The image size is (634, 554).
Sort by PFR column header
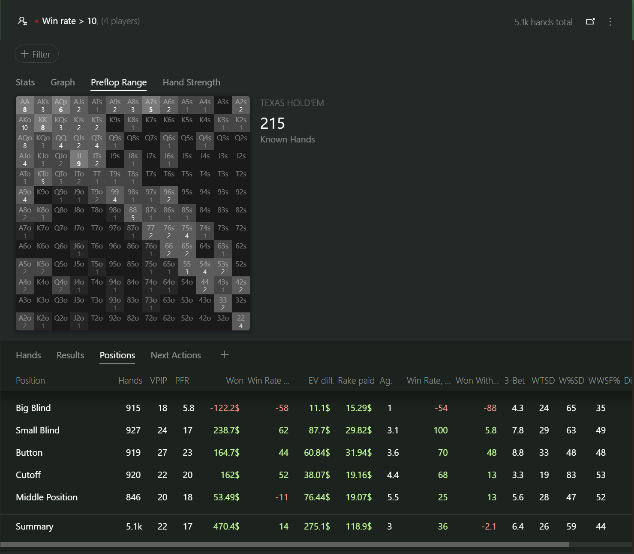coord(182,381)
